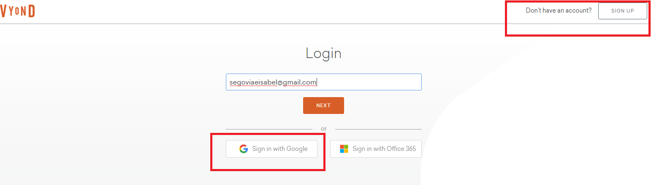This screenshot has width=651, height=185.
Task: Click on gmail.com in the email field
Action: point(299,82)
